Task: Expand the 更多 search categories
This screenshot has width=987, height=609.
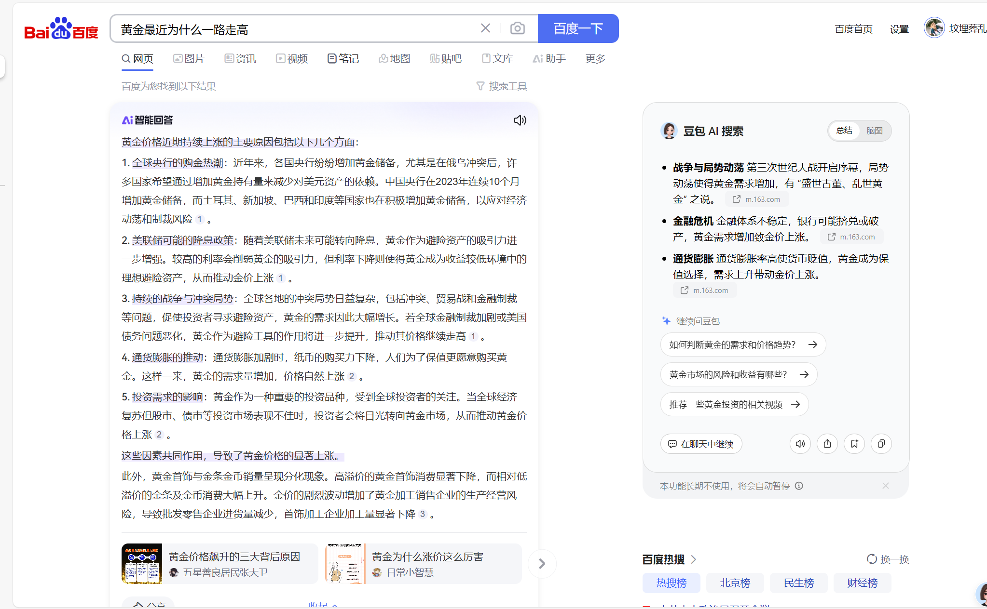Action: coord(595,59)
